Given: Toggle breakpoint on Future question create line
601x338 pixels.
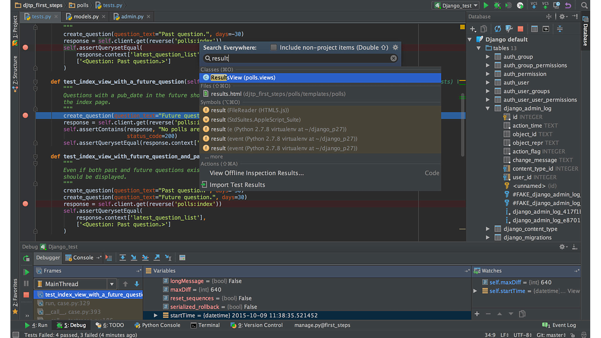Looking at the screenshot, I should pos(26,115).
